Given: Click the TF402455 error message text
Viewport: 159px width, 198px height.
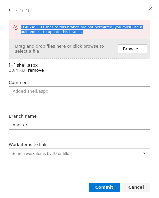Looking at the screenshot, I should click(x=82, y=29).
